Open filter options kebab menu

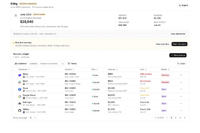pos(63,64)
